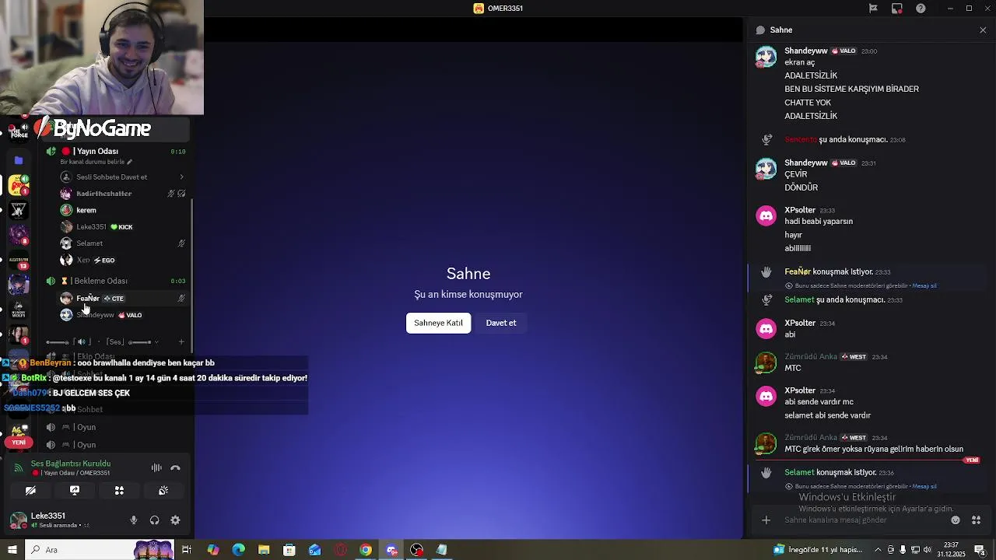
Task: Open the Windows notification center
Action: click(x=979, y=550)
